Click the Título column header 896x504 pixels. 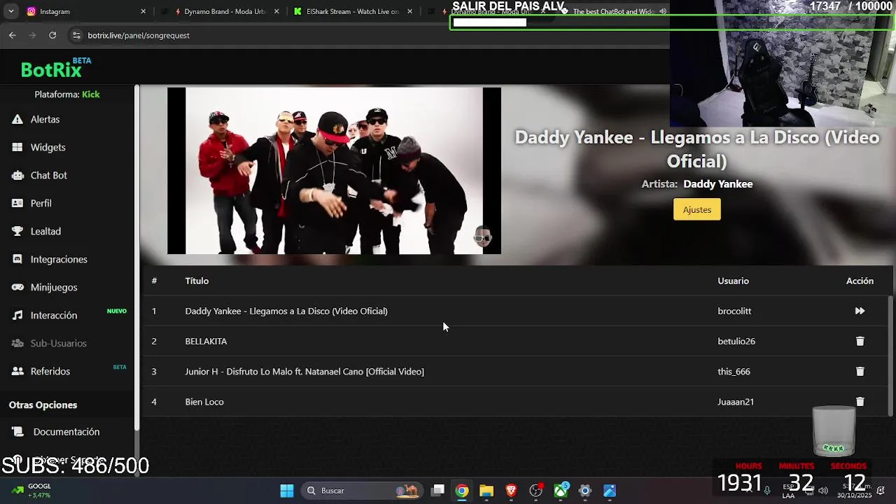pyautogui.click(x=197, y=281)
